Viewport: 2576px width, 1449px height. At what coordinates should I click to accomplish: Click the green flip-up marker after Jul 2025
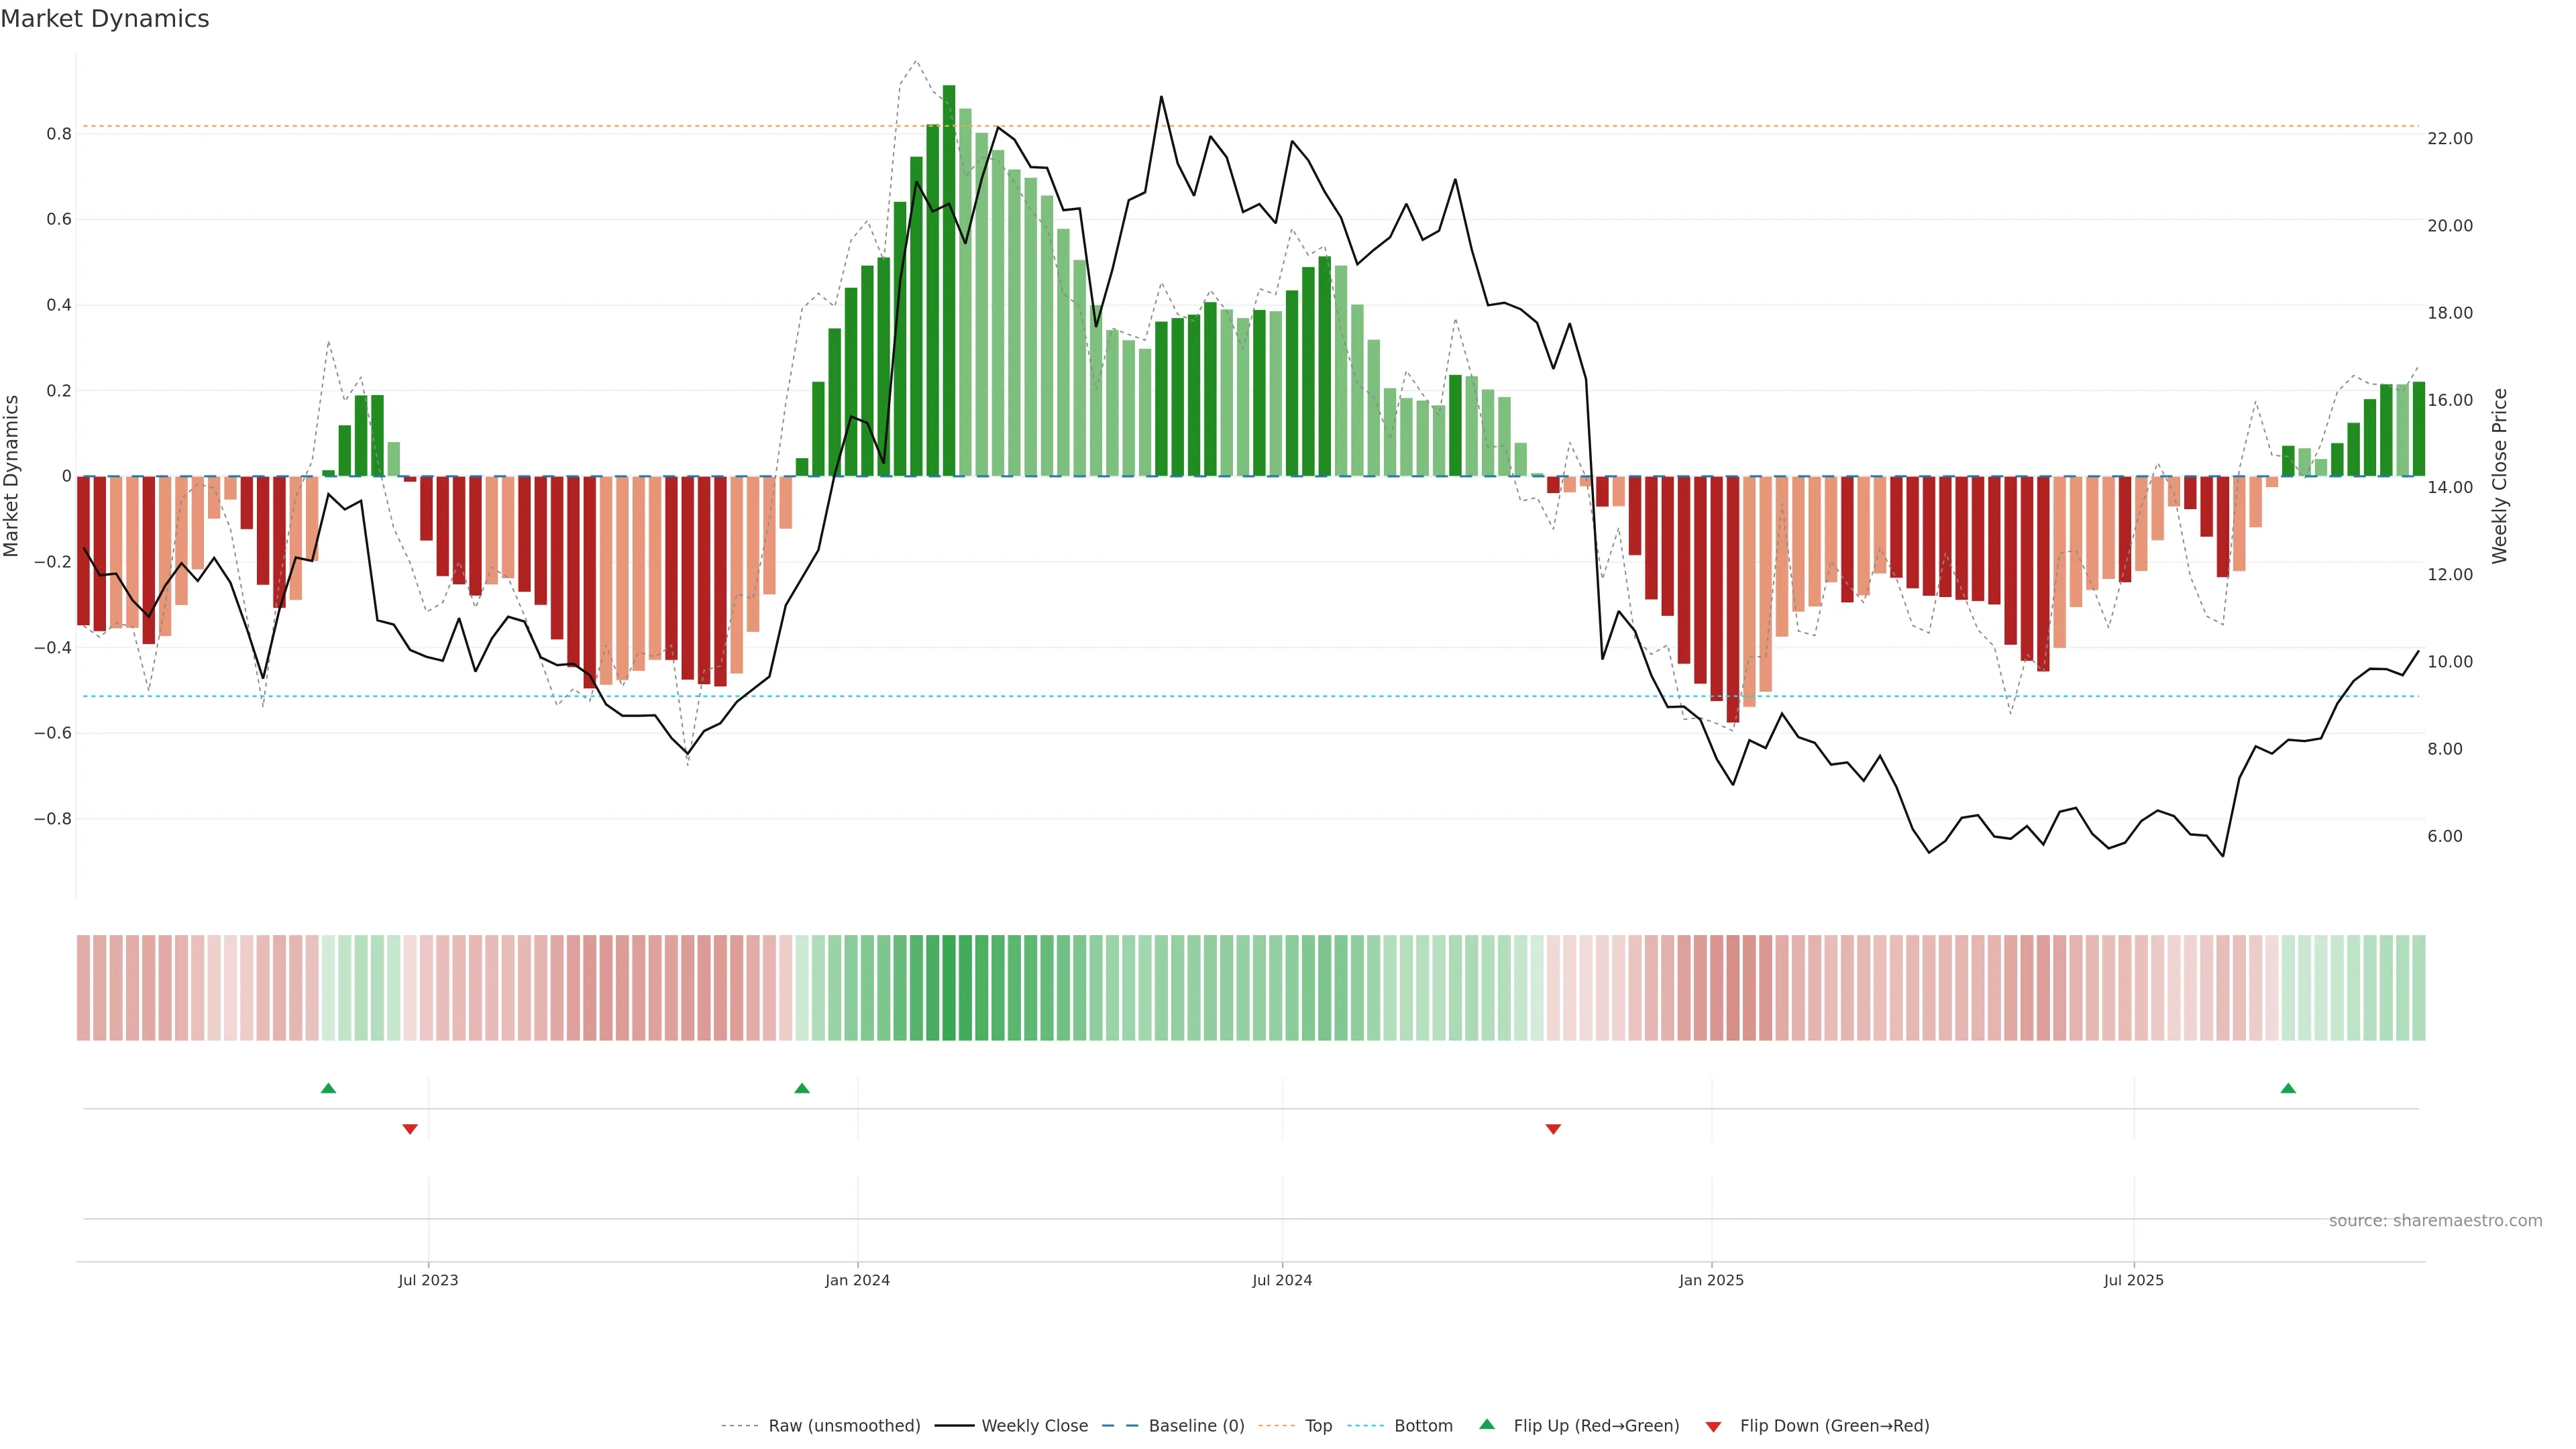2288,1088
